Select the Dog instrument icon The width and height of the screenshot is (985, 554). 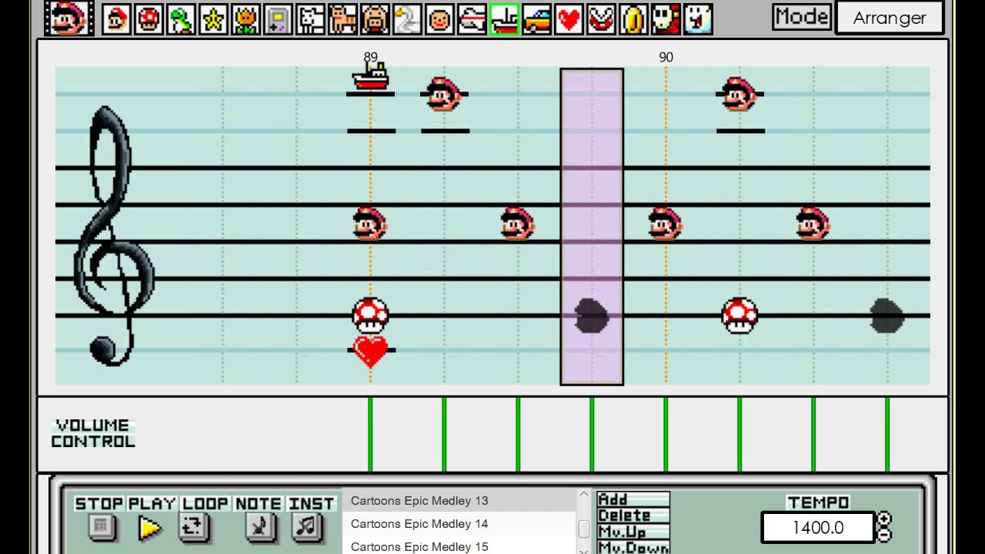tap(310, 19)
